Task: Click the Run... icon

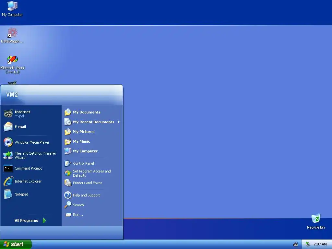Action: click(x=68, y=215)
